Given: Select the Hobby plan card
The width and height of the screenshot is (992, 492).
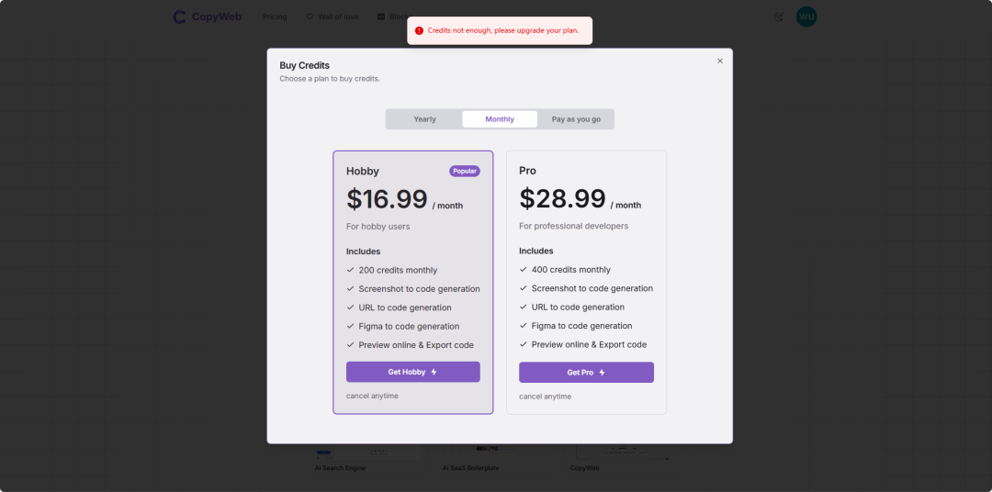Looking at the screenshot, I should click(x=413, y=282).
